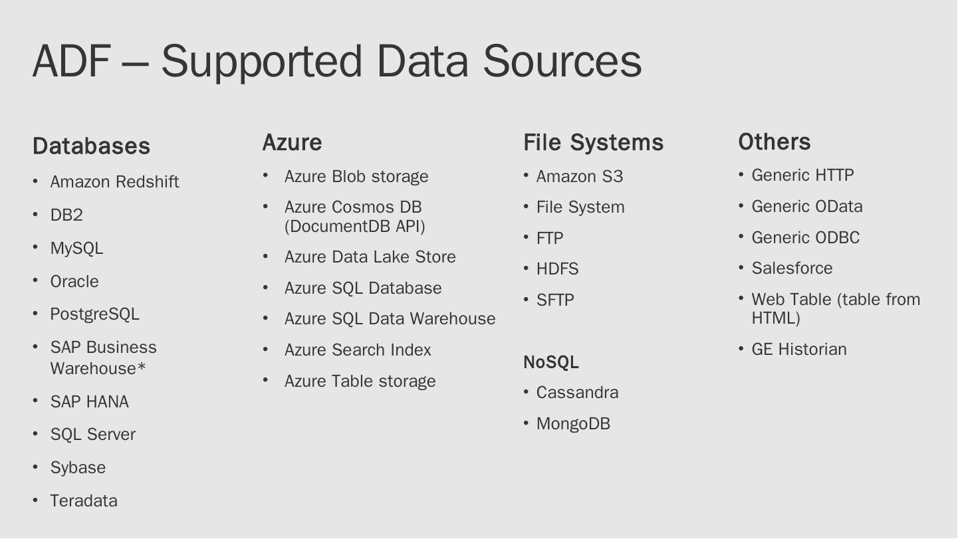Select the Azure Table storage entry
The image size is (958, 539).
pos(360,381)
